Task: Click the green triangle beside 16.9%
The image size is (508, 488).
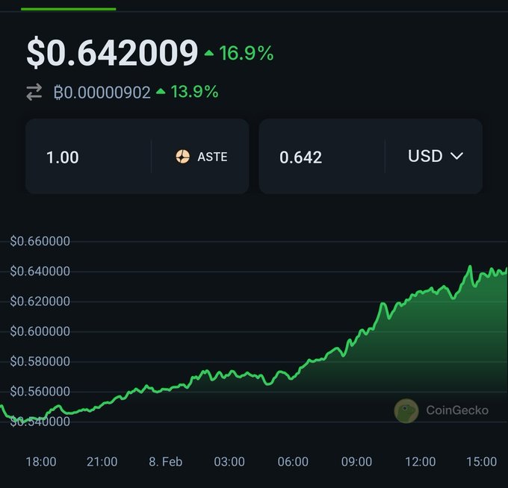Action: [209, 54]
